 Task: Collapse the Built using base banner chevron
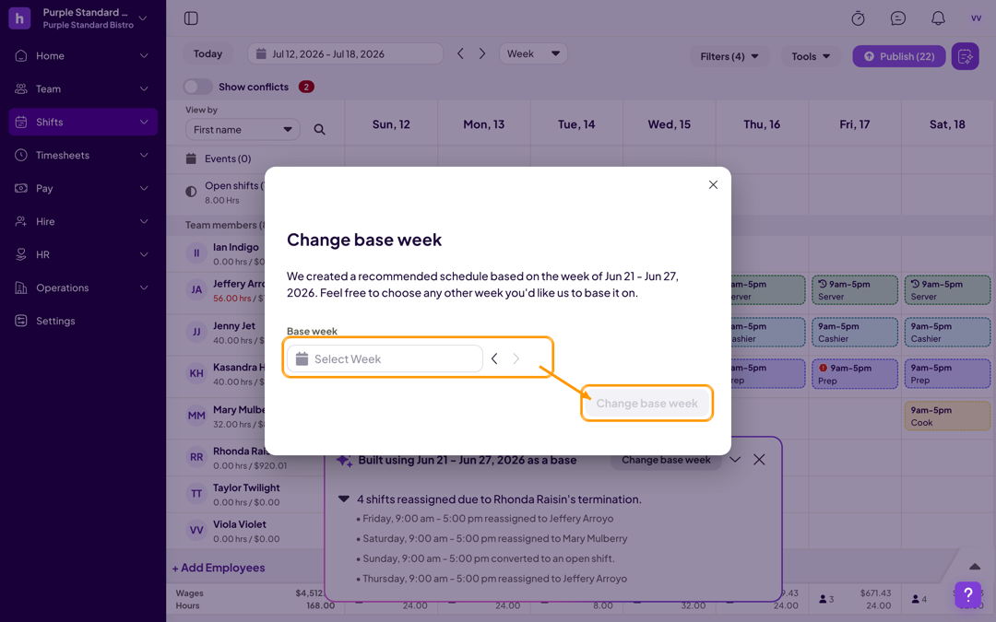tap(735, 460)
